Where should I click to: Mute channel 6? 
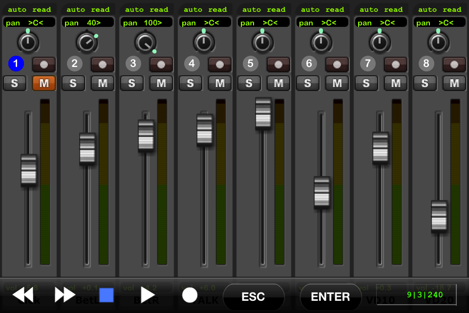[x=337, y=83]
